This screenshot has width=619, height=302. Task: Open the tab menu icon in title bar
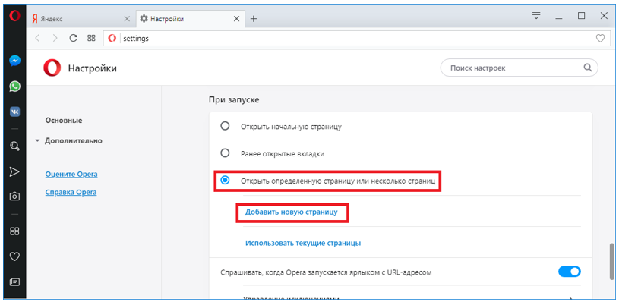click(535, 16)
